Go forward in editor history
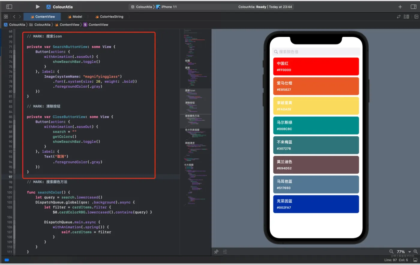The height and width of the screenshot is (265, 420). tap(20, 17)
